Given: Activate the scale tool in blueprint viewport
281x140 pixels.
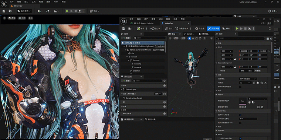Looking at the screenshot, I should (x=200, y=38).
